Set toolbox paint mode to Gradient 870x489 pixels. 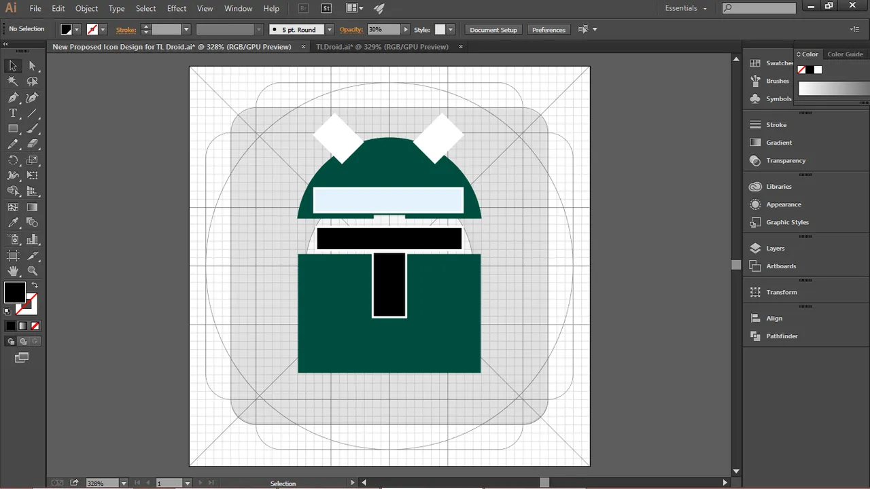(x=22, y=326)
